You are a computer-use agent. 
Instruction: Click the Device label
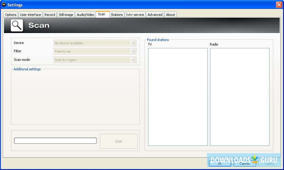(19, 43)
